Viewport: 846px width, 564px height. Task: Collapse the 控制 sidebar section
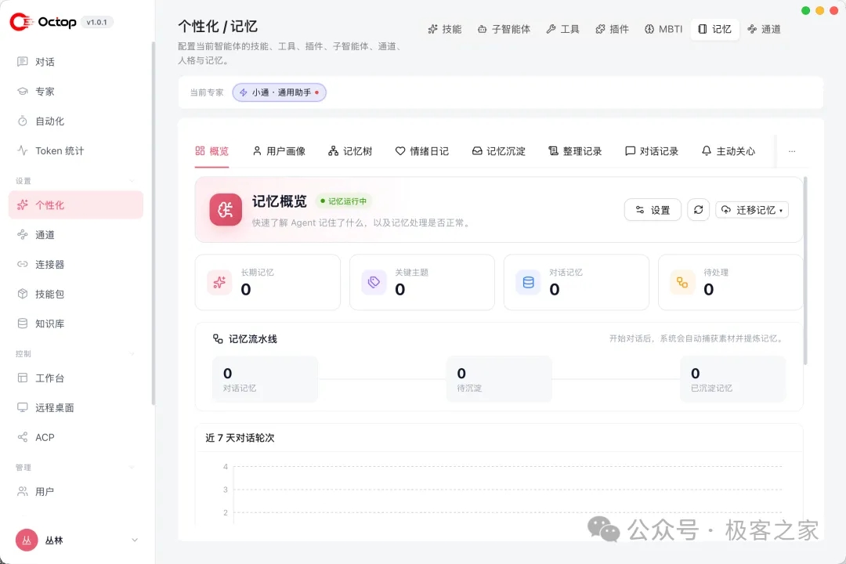(132, 354)
